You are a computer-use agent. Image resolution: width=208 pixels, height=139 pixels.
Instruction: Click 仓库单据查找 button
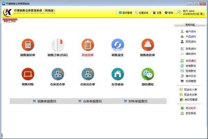[x=90, y=101]
